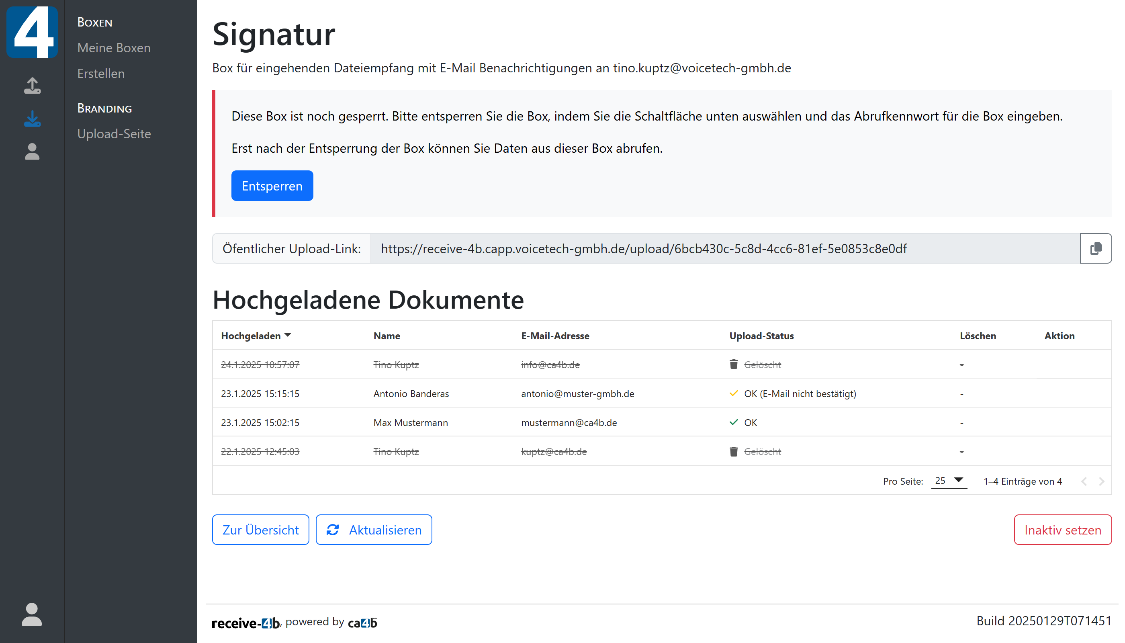This screenshot has width=1125, height=643.
Task: Refresh list with Aktualisieren button
Action: point(374,530)
